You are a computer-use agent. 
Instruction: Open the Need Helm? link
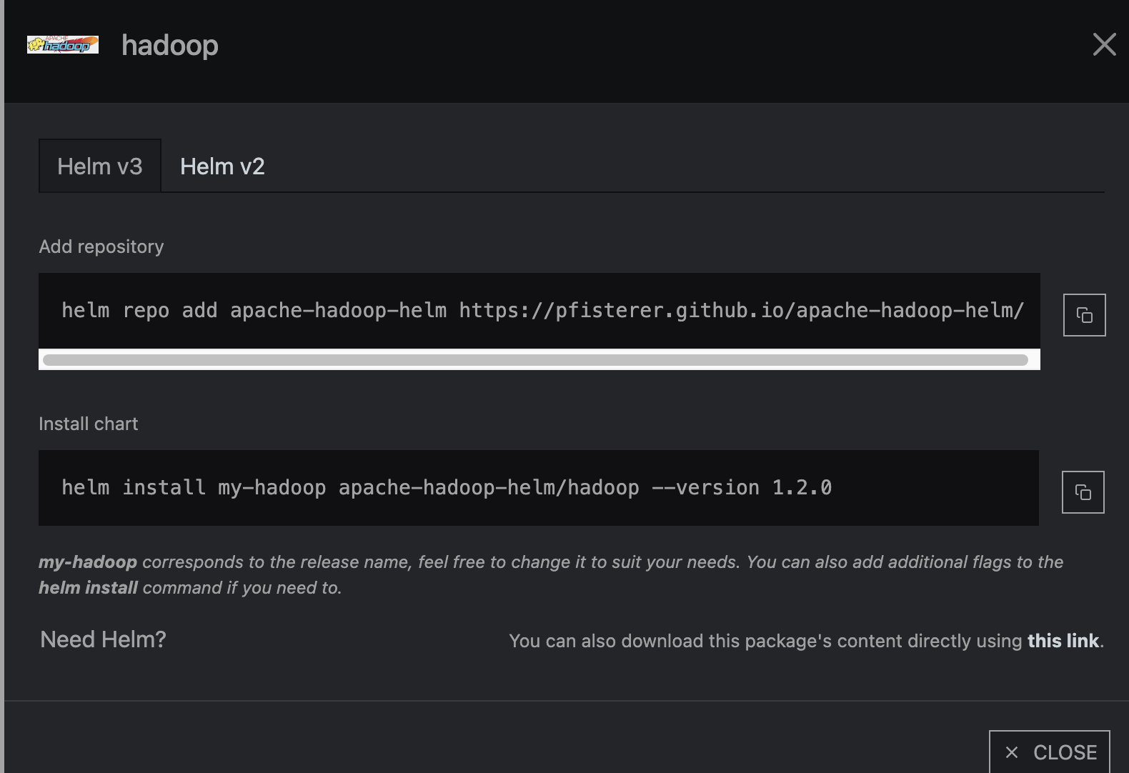point(103,639)
